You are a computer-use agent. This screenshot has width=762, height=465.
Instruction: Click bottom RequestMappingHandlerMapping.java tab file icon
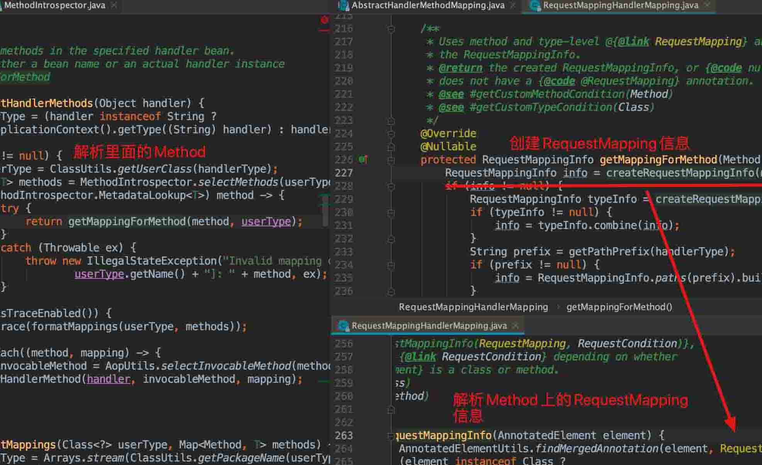coord(343,326)
